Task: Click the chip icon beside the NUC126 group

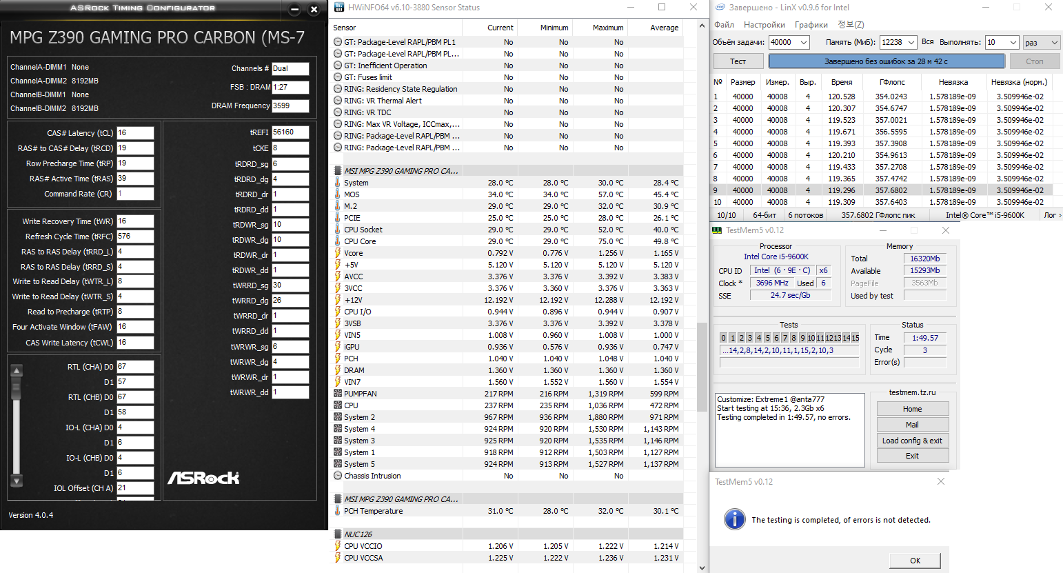Action: coord(338,534)
